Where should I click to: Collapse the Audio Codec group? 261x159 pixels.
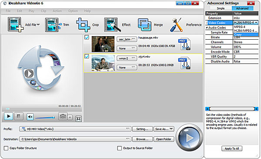pyautogui.click(x=207, y=27)
